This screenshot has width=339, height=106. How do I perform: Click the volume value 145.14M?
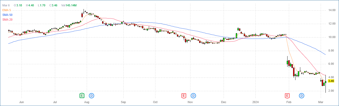coord(71,5)
